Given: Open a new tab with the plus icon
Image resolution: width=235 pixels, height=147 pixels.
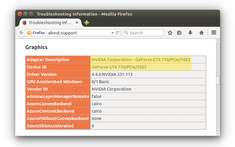Looking at the screenshot, I should tap(87, 23).
